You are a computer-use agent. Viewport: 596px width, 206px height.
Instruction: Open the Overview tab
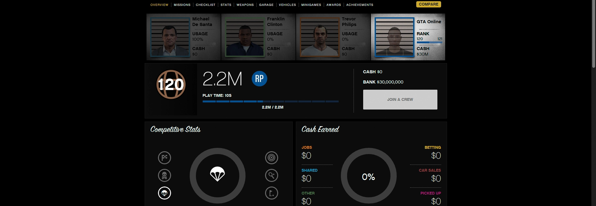pyautogui.click(x=159, y=5)
